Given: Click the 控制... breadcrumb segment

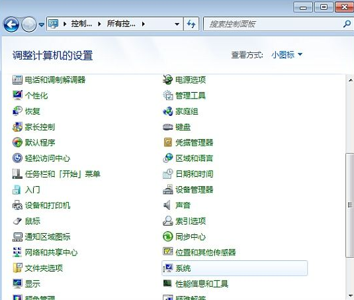Looking at the screenshot, I should (x=81, y=23).
